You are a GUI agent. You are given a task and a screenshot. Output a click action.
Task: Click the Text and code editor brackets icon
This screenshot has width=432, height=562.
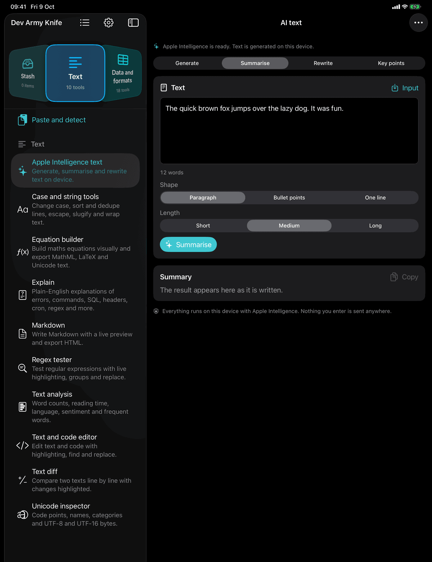(22, 446)
